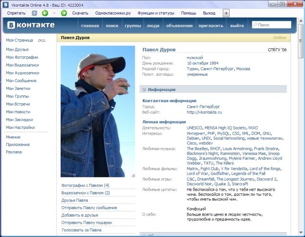Click the Rammstein music link
305x237 pixels.
pyautogui.click(x=230, y=154)
